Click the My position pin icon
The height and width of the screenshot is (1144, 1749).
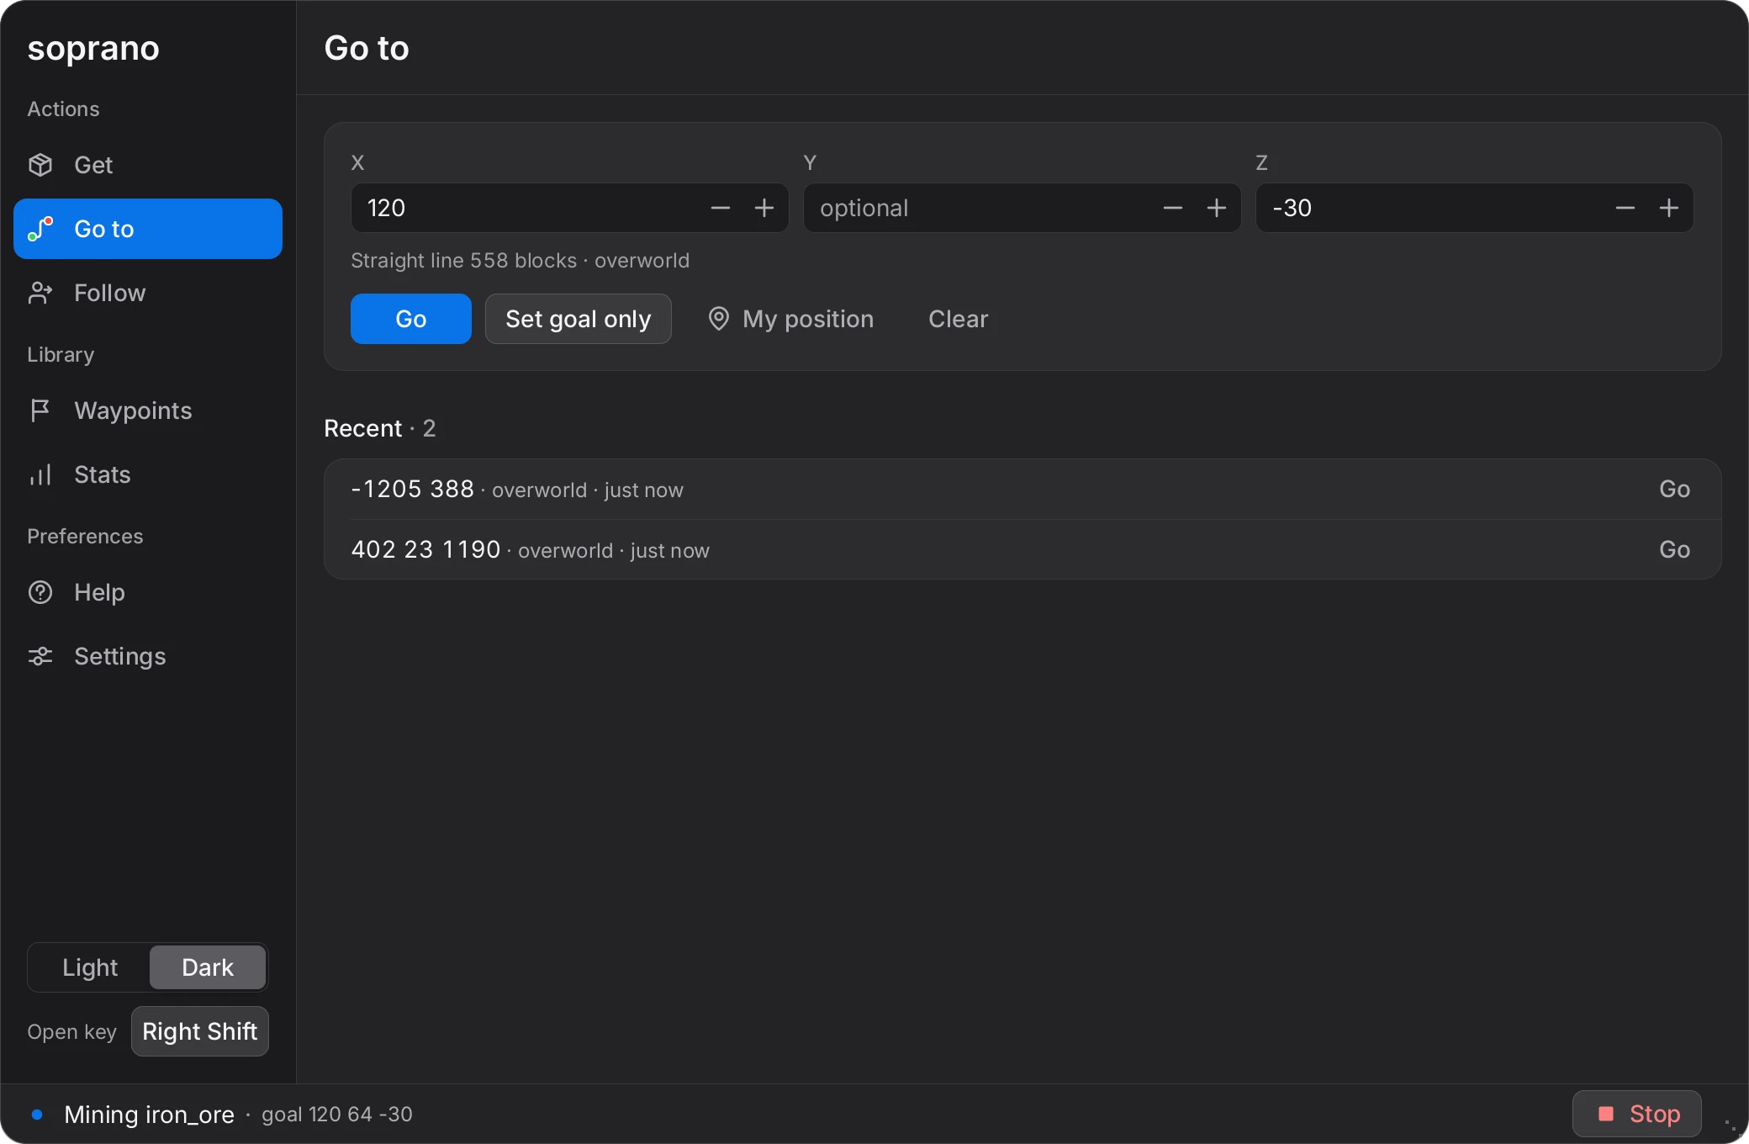click(x=718, y=319)
